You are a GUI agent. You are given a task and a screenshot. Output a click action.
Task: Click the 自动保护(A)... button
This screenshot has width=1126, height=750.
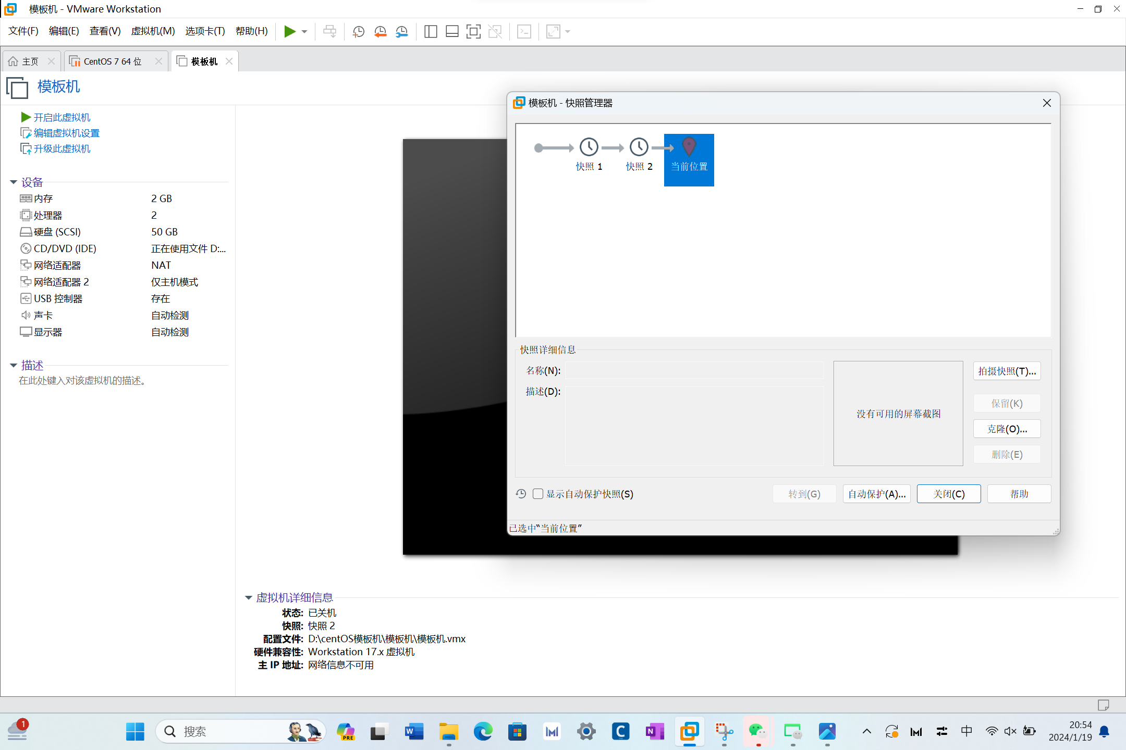[x=876, y=494]
